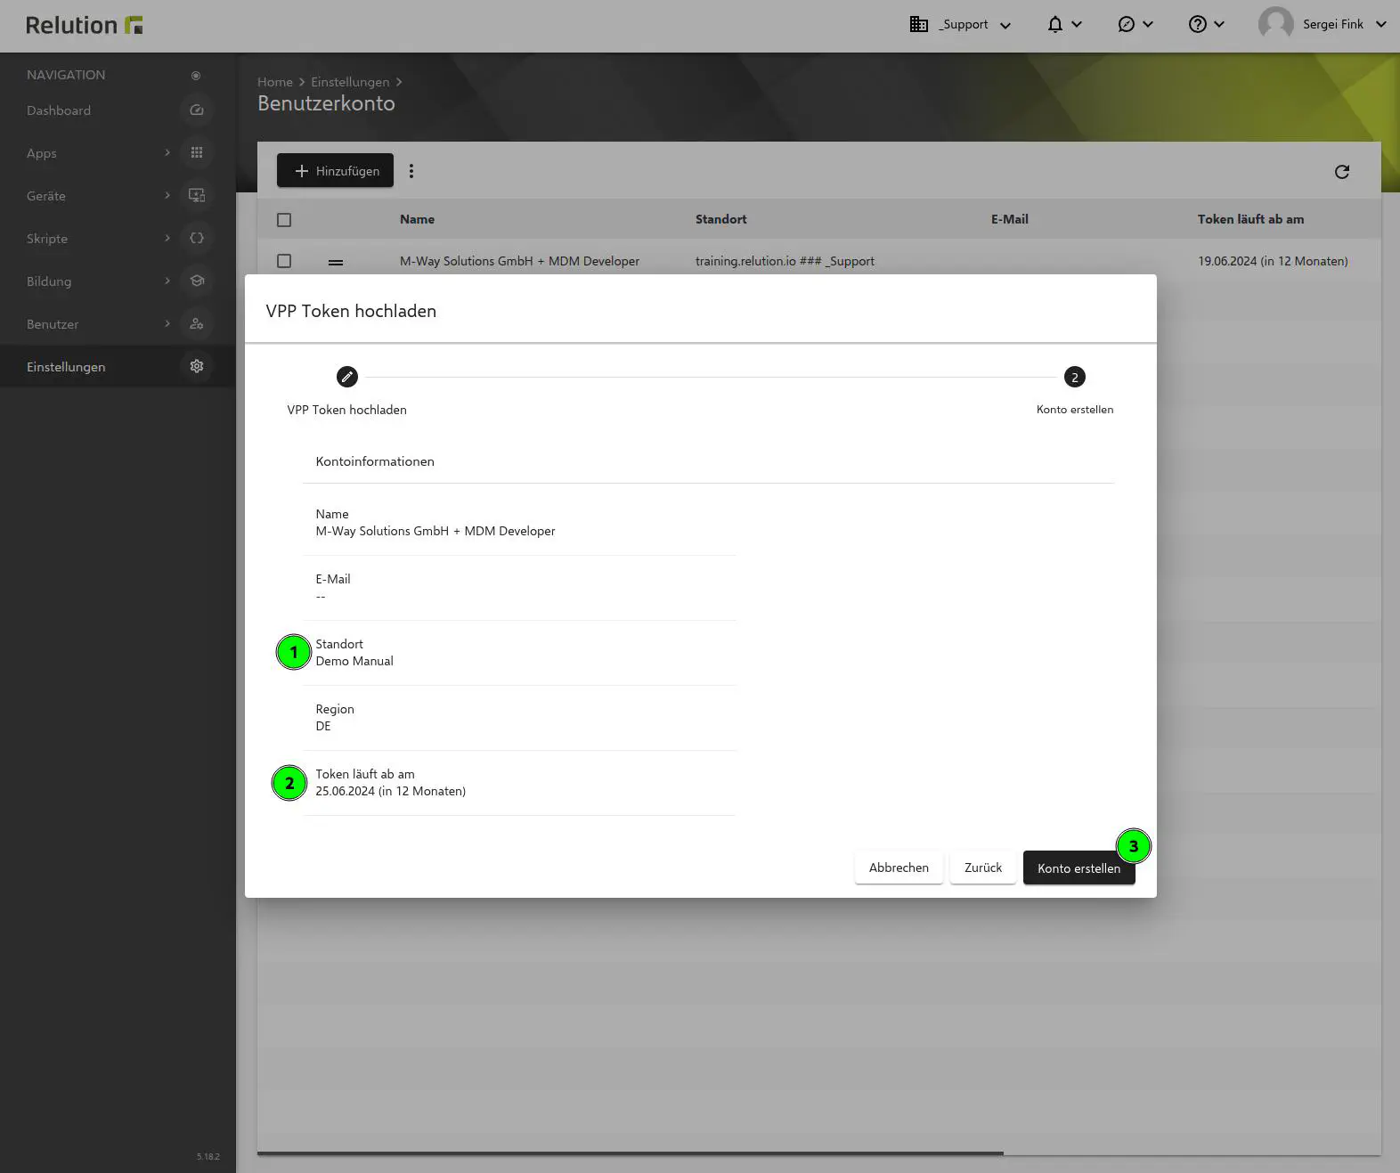Screen dimensions: 1400x1173
Task: Click the Apps grid icon
Action: 197,153
